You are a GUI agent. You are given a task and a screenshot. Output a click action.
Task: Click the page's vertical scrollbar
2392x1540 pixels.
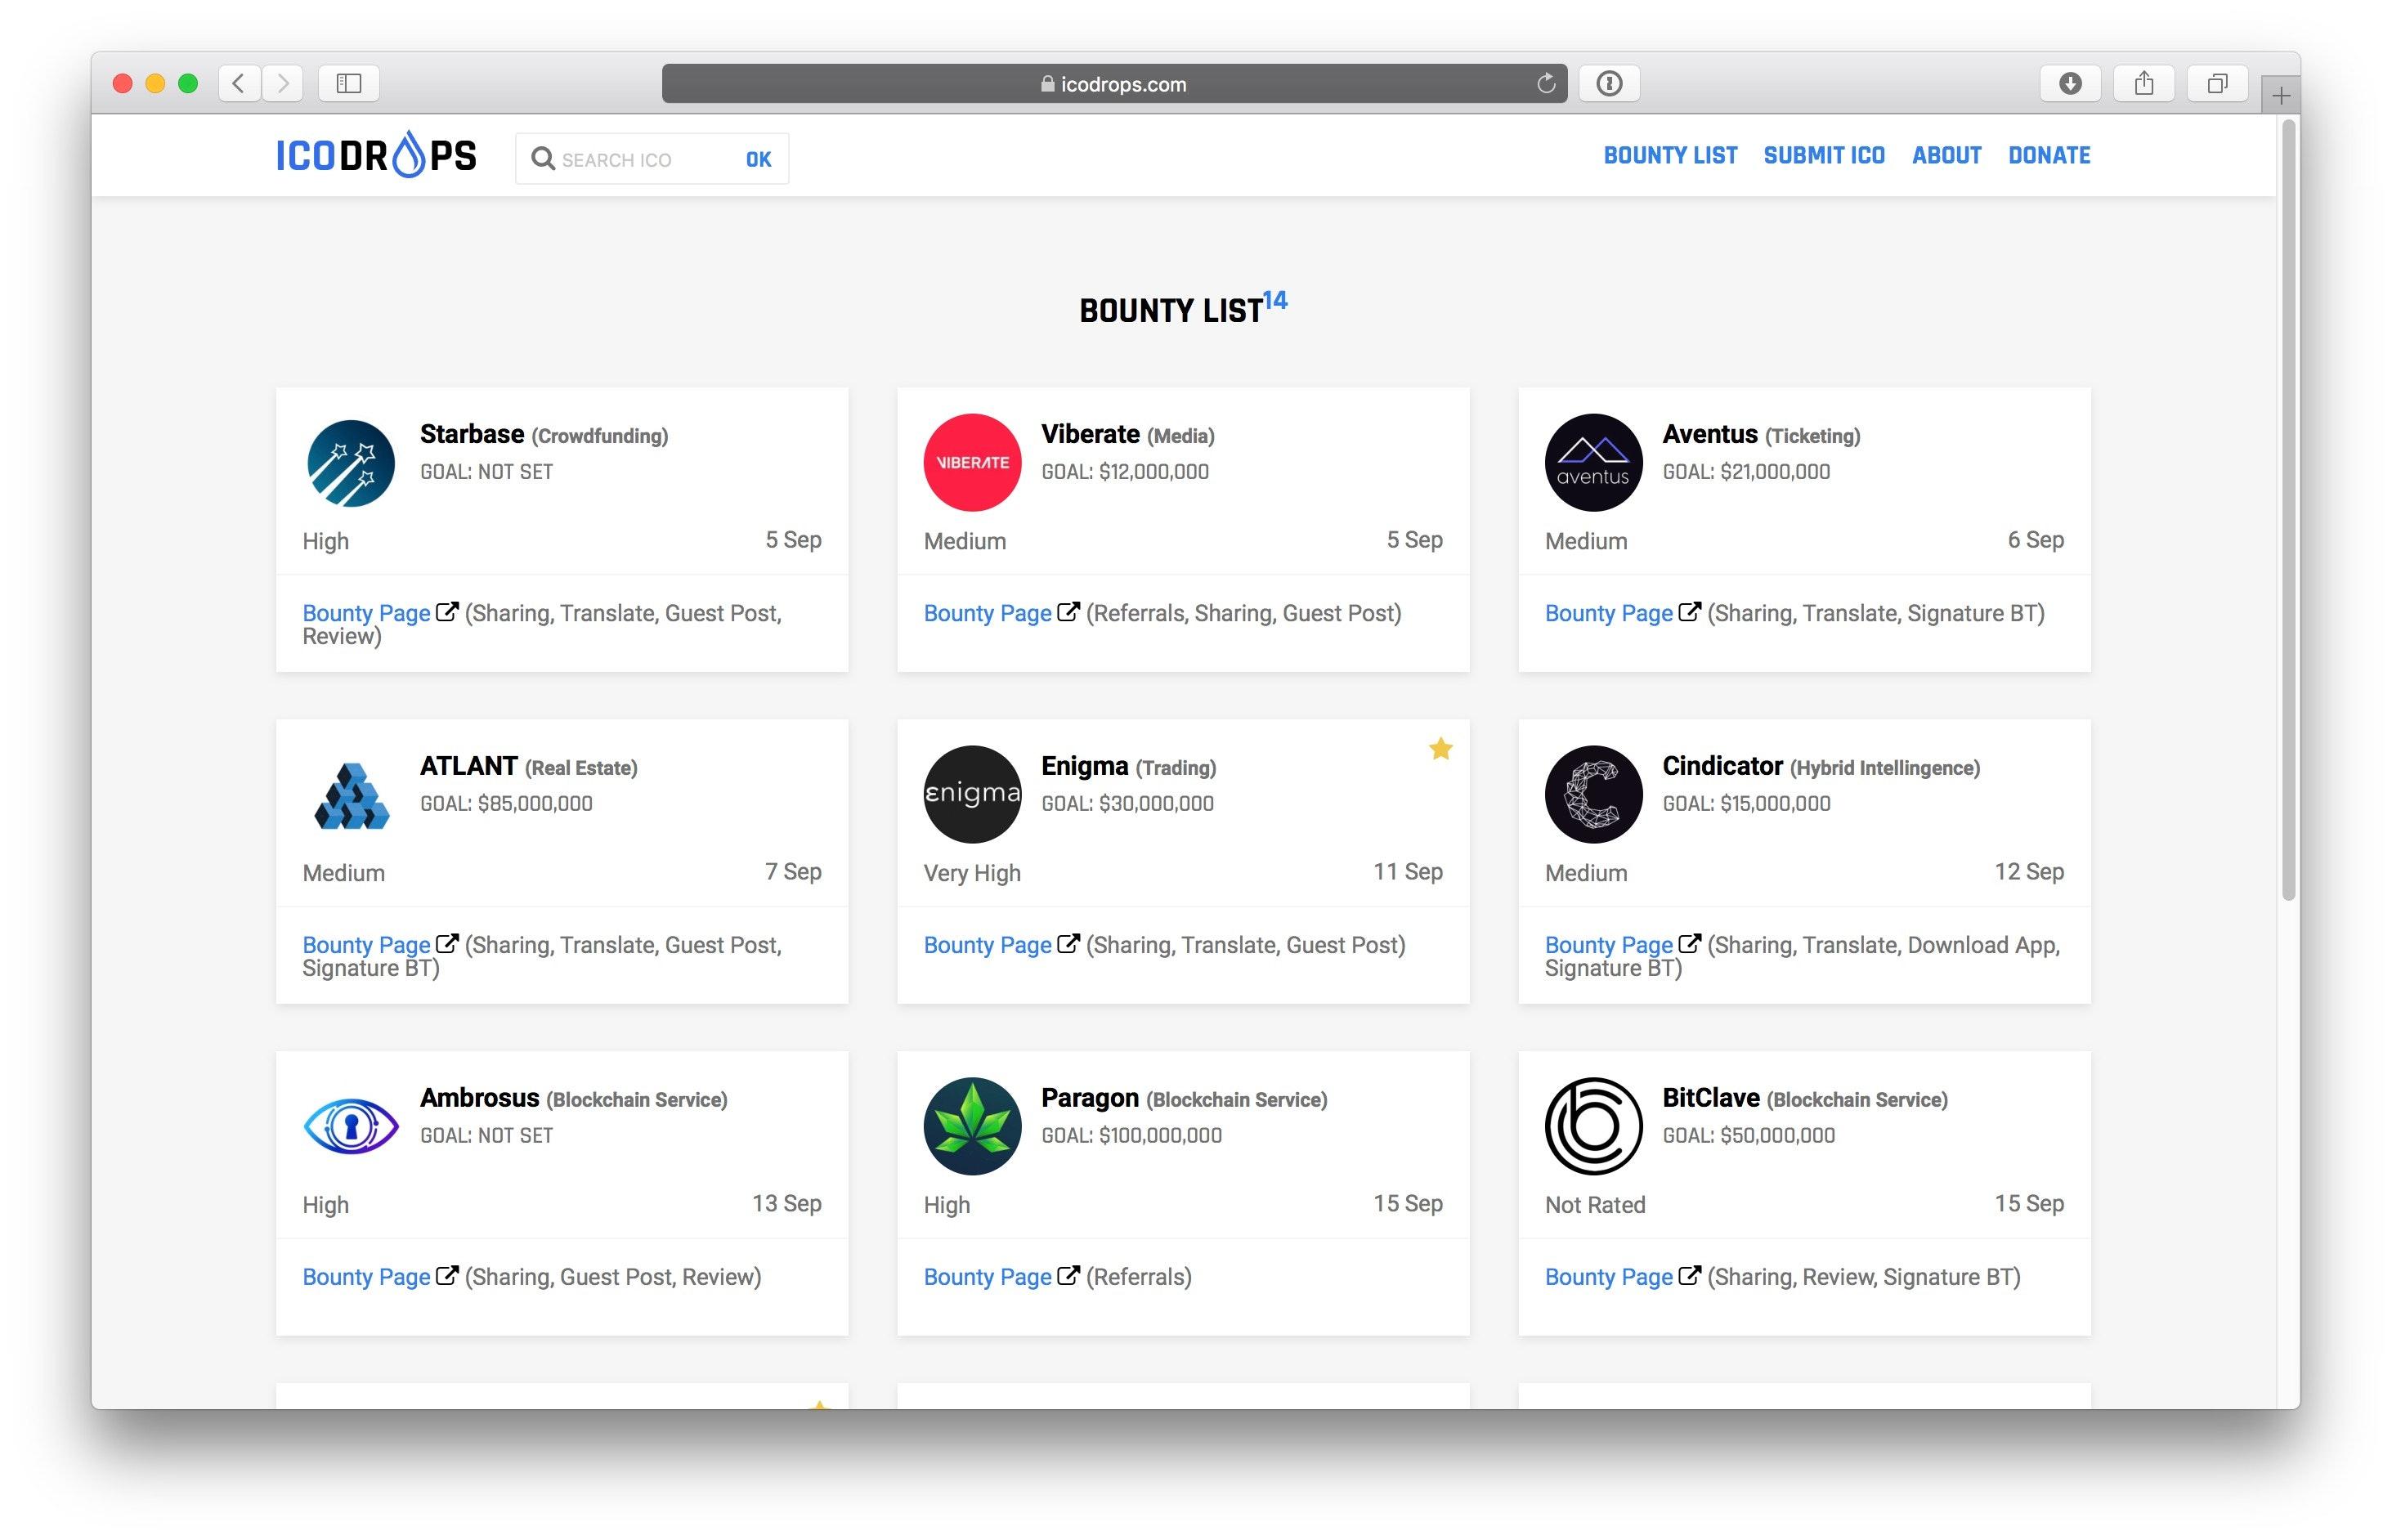2288,510
